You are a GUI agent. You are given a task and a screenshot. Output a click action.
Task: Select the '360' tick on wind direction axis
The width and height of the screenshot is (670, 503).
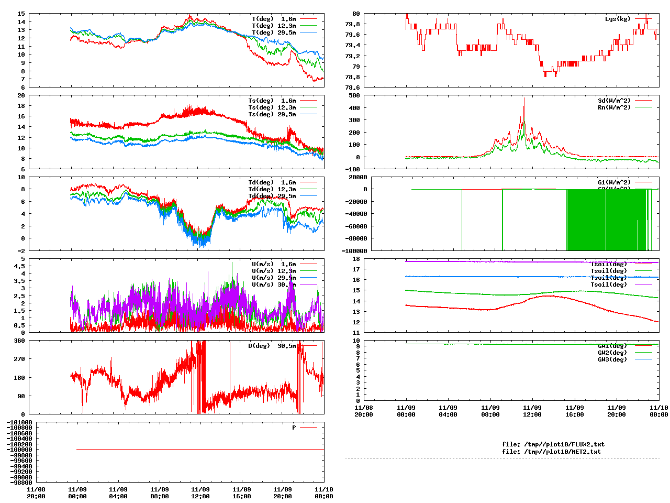click(19, 341)
